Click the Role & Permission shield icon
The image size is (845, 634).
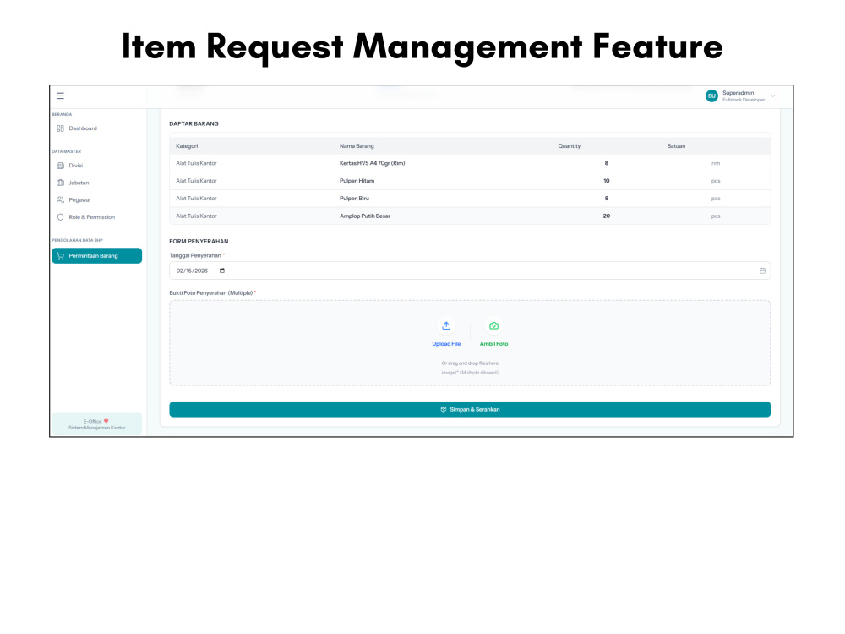click(60, 217)
